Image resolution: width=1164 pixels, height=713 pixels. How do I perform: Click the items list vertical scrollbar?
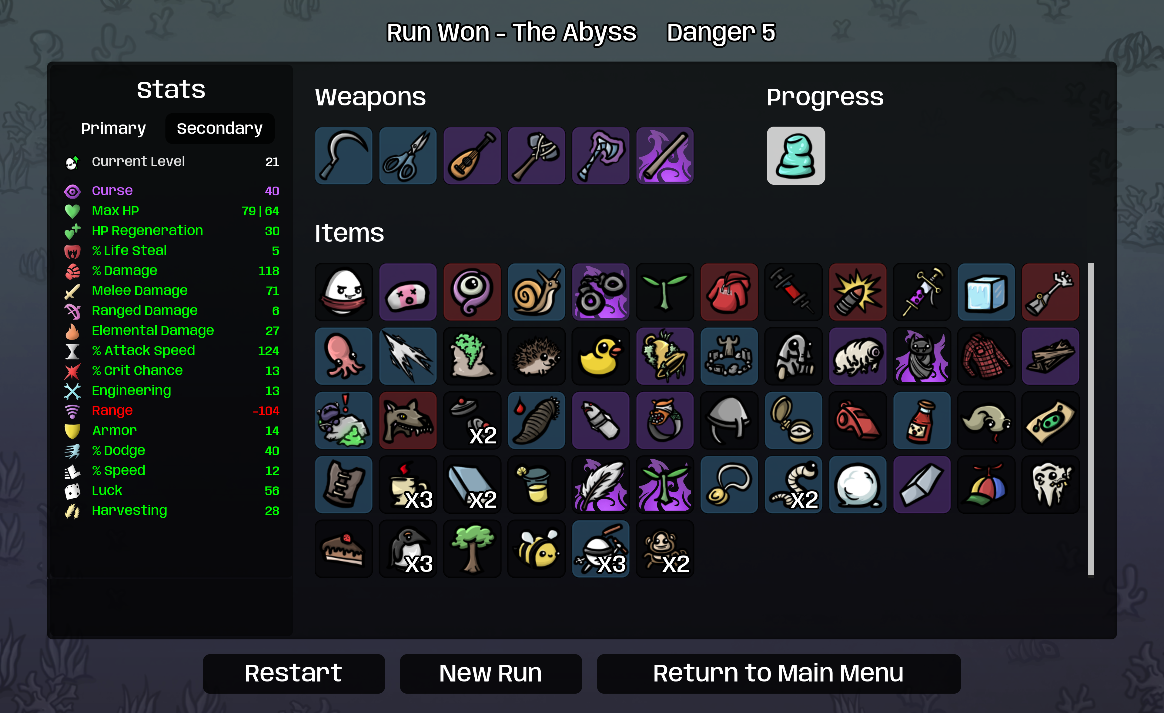pos(1091,419)
